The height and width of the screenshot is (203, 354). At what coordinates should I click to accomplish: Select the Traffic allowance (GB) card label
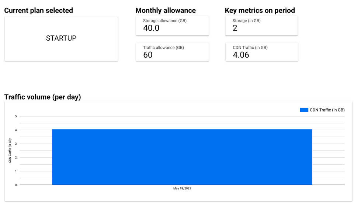point(163,48)
